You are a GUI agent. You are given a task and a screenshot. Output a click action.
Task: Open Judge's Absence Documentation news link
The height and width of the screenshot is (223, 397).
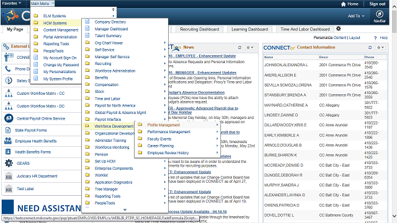197,92
